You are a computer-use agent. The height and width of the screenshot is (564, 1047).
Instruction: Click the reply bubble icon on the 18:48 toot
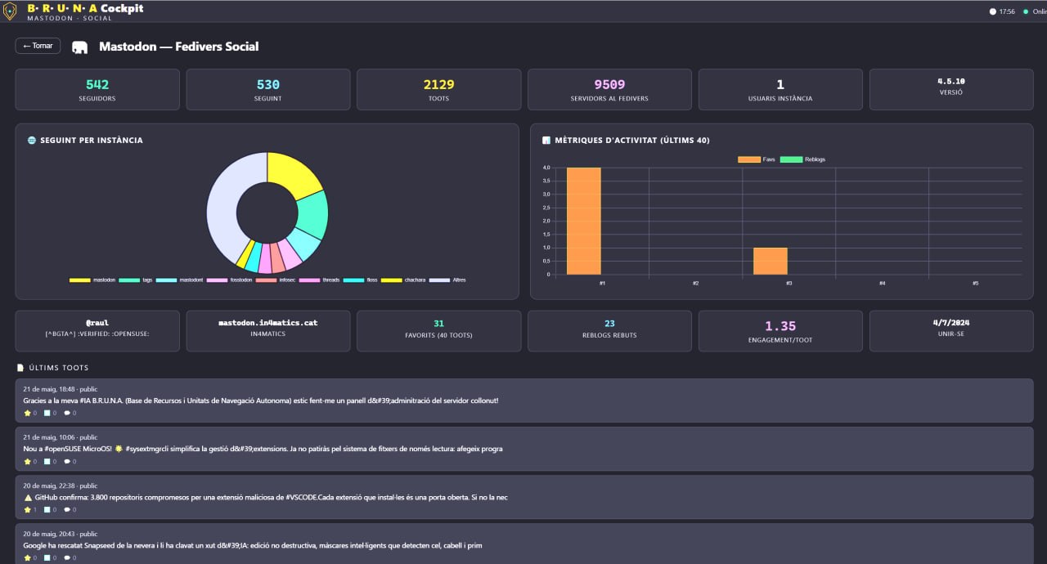pos(67,413)
